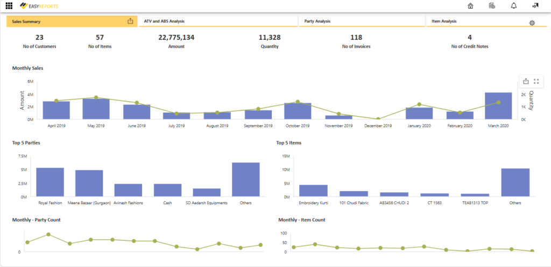Click the March 2020 sales bar
Image resolution: width=551 pixels, height=267 pixels.
tap(498, 106)
